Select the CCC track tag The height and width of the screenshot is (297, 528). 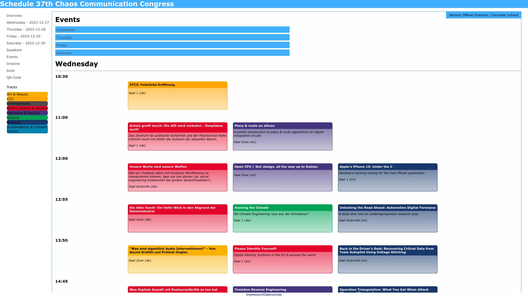[27, 99]
